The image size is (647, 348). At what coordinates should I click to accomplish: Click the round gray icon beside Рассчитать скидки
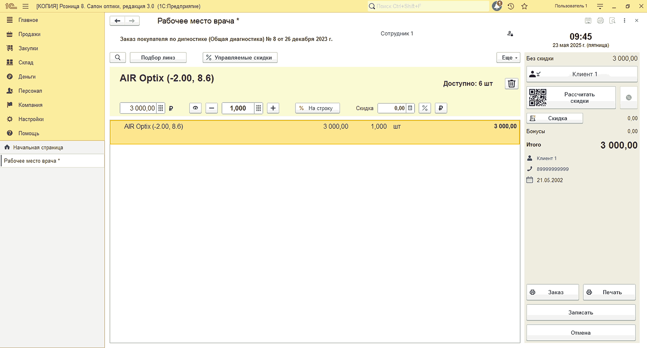tap(629, 98)
